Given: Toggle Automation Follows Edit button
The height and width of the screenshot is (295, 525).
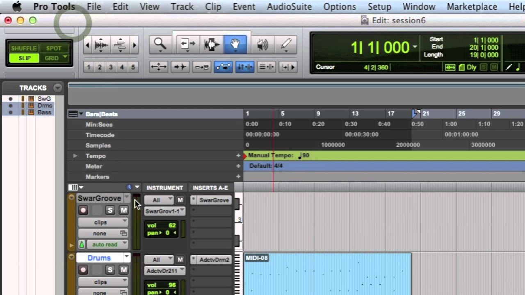Looking at the screenshot, I should tap(223, 67).
